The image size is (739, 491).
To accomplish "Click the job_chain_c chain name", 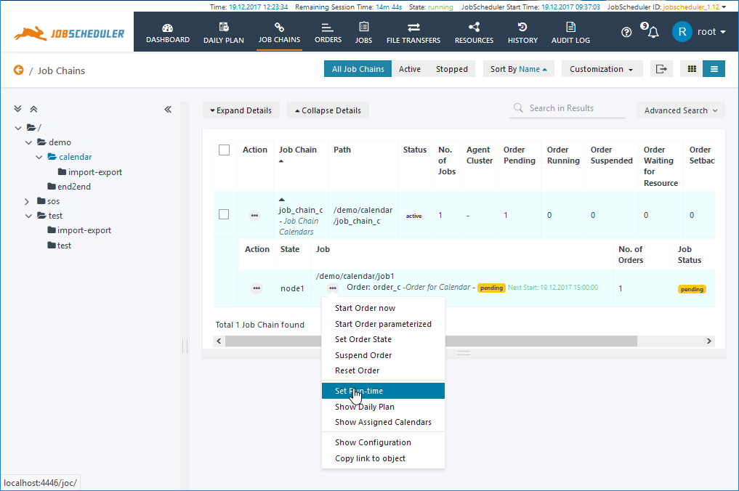I will (x=301, y=210).
